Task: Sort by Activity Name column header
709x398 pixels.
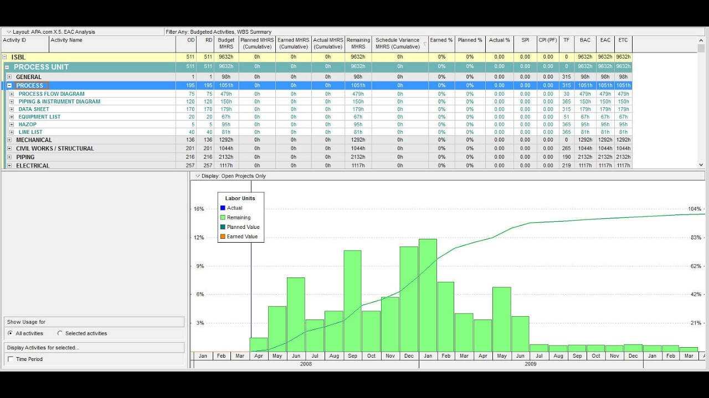Action: click(x=112, y=44)
